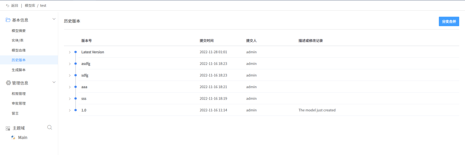Click the 提交人 column header
Screen dimensions: 465x155
coord(252,40)
